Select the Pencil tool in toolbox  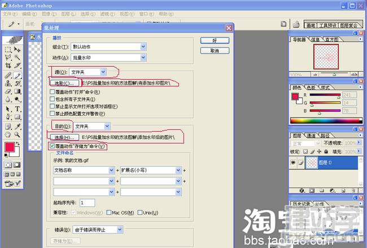point(18,75)
